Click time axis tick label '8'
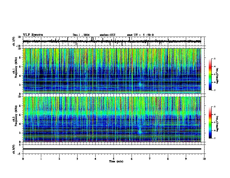The height and width of the screenshot is (178, 230). click(168, 159)
